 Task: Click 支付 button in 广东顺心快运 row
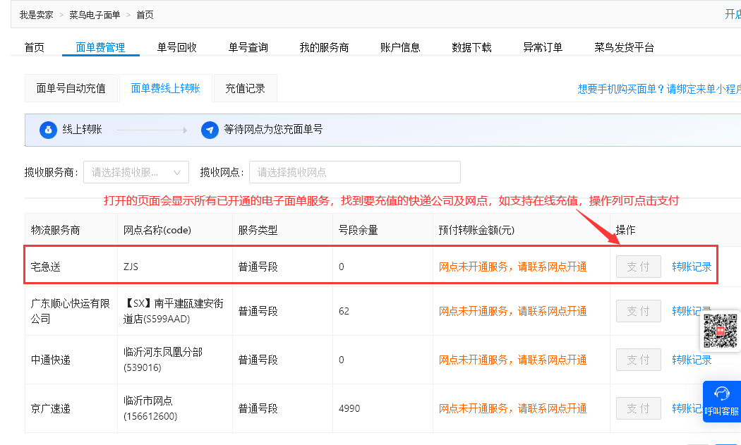pyautogui.click(x=639, y=311)
